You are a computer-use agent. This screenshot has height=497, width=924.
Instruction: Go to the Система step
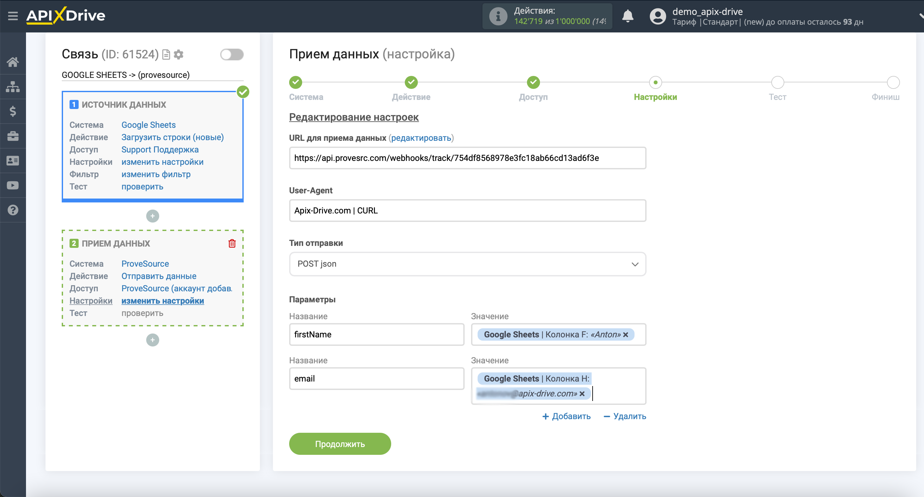pos(296,82)
